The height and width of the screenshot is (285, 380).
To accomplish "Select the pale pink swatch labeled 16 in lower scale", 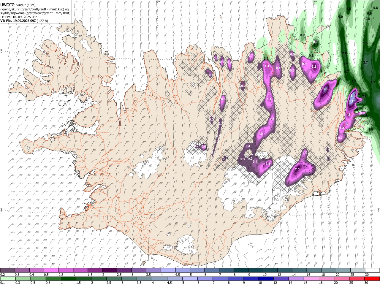I will tap(311, 278).
